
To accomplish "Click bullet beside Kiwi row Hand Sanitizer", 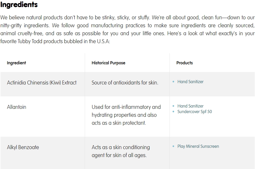I will pos(173,82).
